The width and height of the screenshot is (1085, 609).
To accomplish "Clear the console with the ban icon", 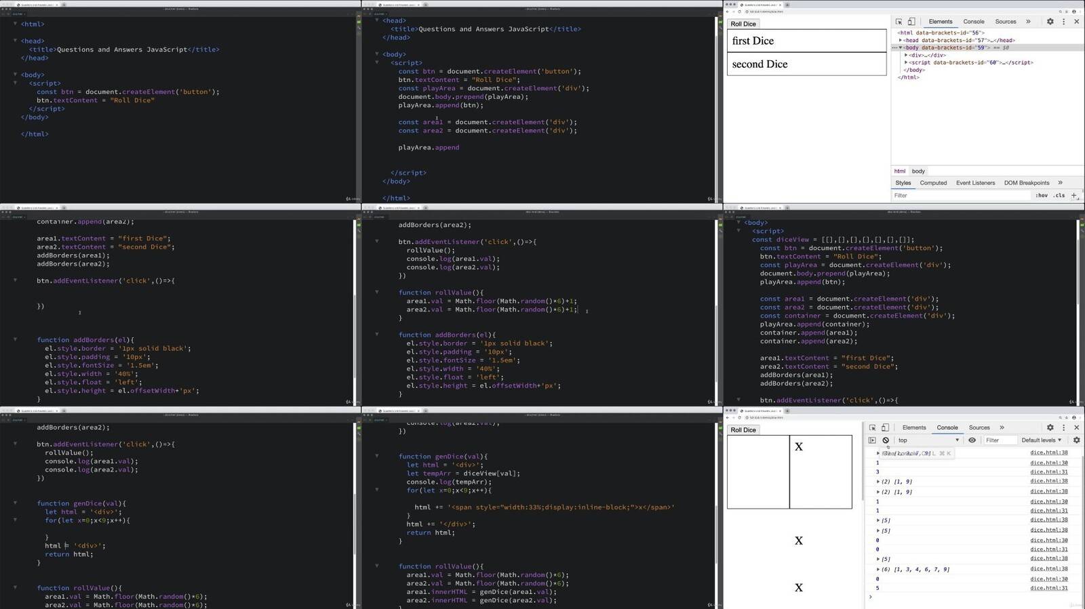I will [886, 440].
